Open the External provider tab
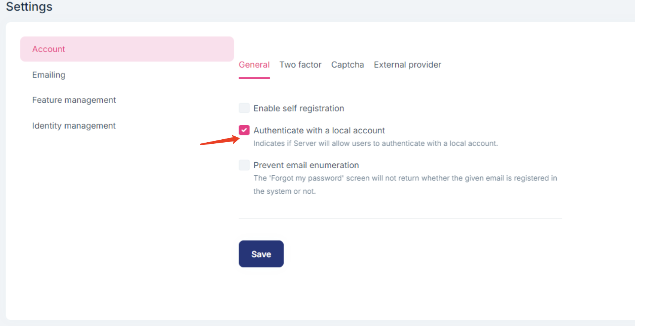 point(407,65)
